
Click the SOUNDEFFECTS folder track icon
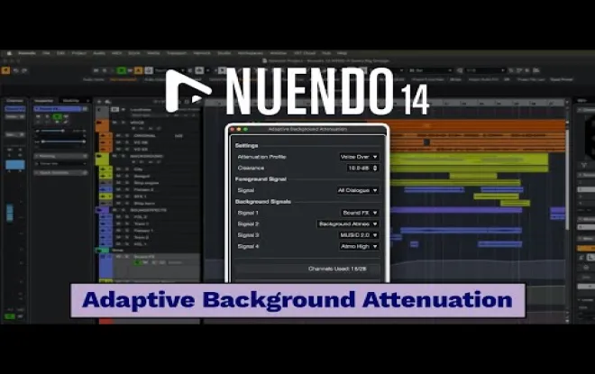(x=99, y=210)
